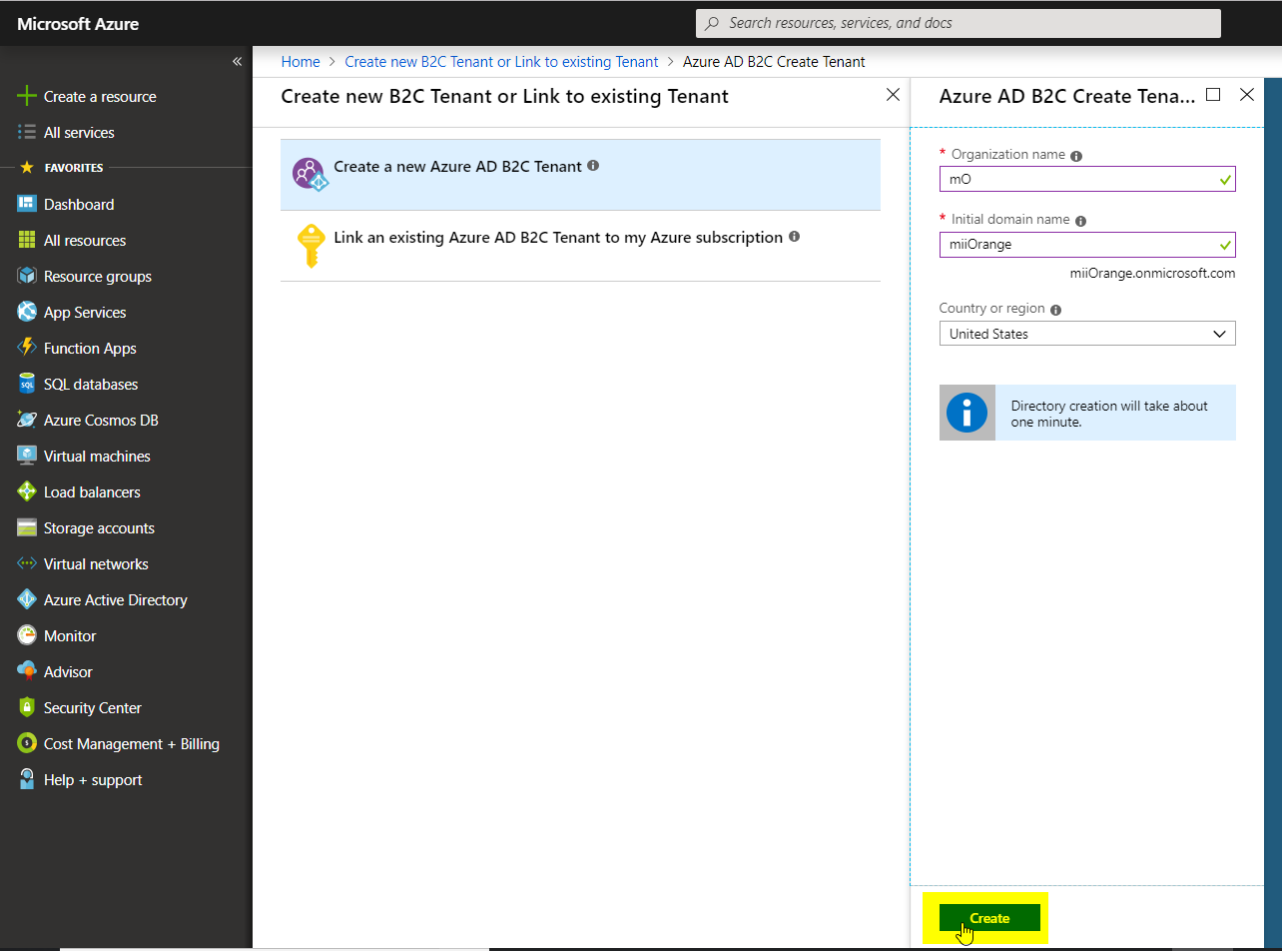Maximize the Azure AD B2C Create Tenant blade

pyautogui.click(x=1213, y=95)
